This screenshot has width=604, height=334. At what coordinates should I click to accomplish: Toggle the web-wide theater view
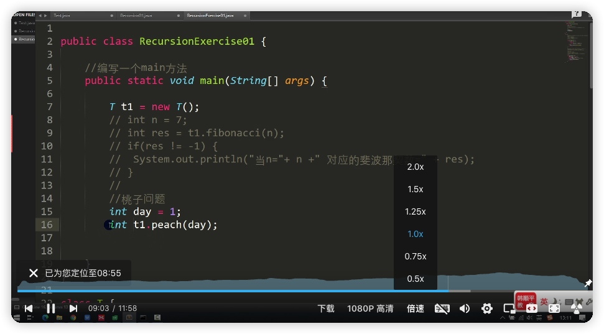tap(532, 308)
